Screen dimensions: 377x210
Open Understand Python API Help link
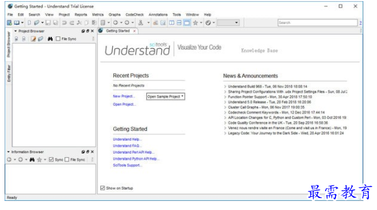pyautogui.click(x=136, y=159)
